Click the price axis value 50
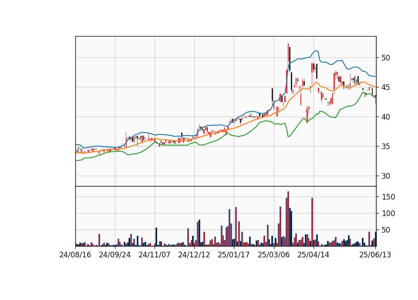 385,58
